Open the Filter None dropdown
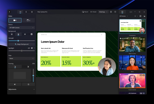Screen dimensions: 154x104 22,58
